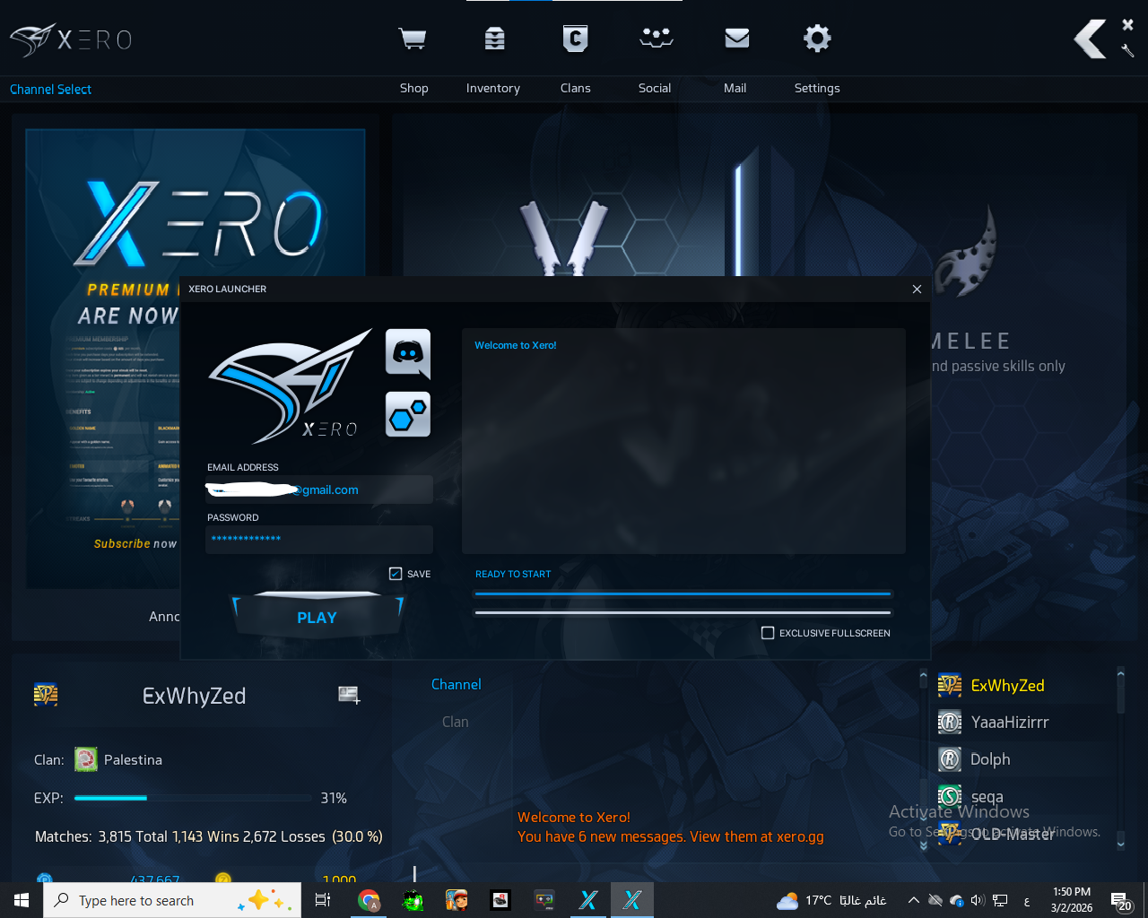Open the Clans shield icon

(x=575, y=39)
